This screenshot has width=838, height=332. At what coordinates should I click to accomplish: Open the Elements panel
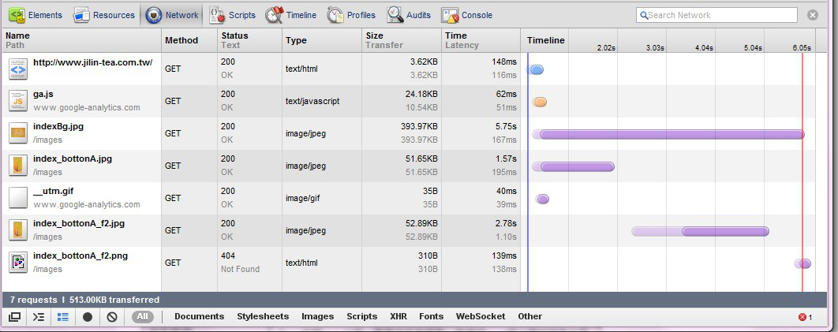[36, 15]
